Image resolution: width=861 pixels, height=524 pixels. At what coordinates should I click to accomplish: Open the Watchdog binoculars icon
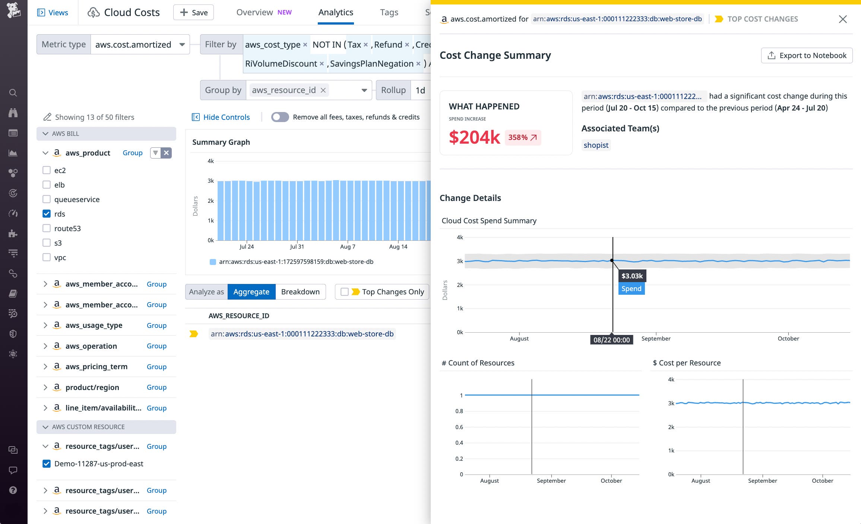pos(13,113)
